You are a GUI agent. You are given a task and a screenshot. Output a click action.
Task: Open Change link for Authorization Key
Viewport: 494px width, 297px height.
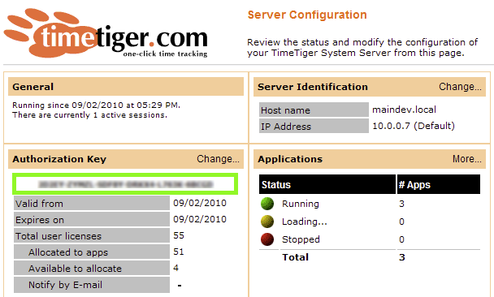pyautogui.click(x=218, y=159)
